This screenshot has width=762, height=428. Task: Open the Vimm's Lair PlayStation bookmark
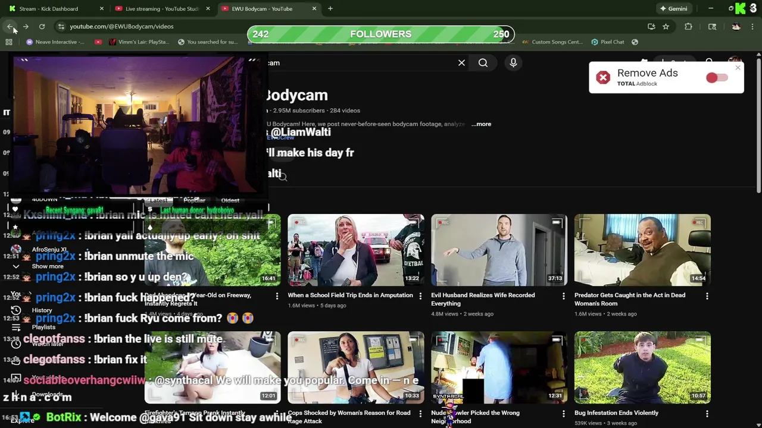[139, 42]
